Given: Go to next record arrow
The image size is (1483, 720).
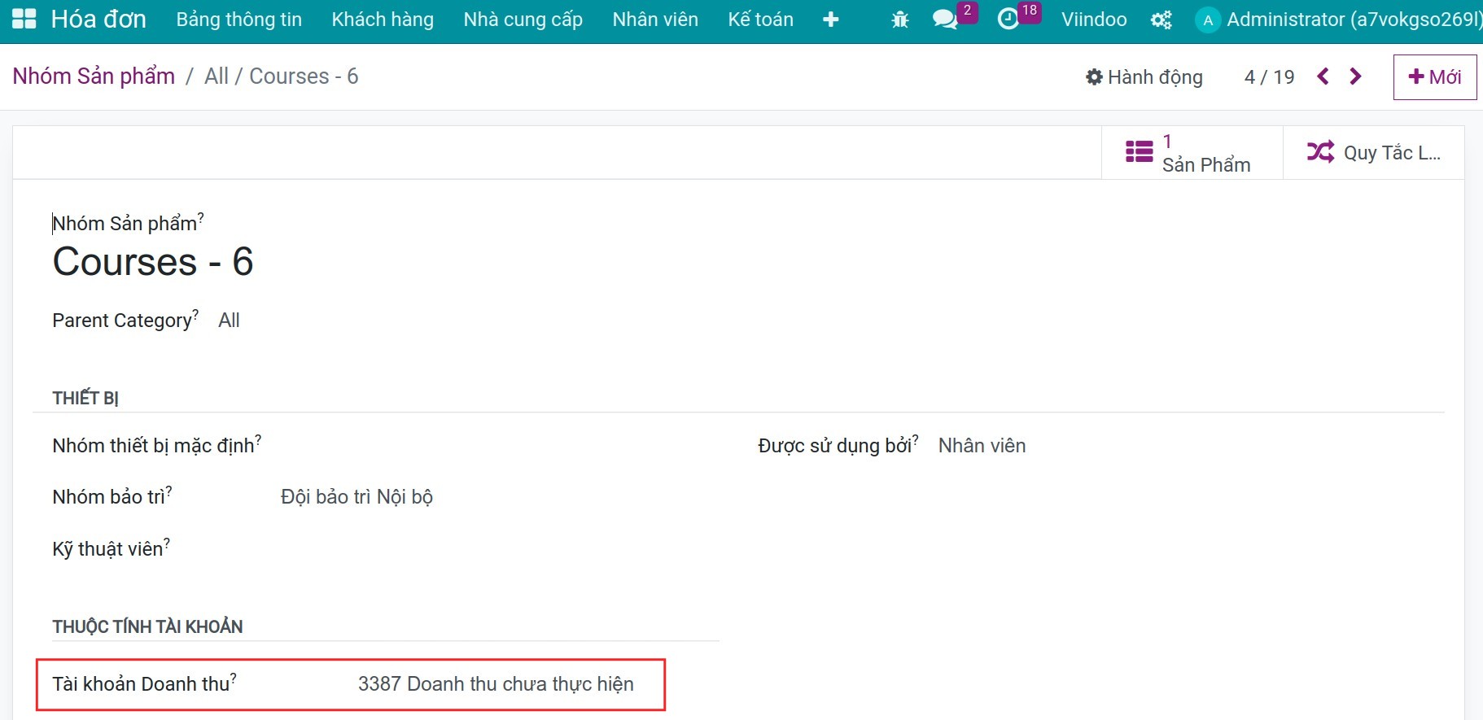Looking at the screenshot, I should point(1355,76).
